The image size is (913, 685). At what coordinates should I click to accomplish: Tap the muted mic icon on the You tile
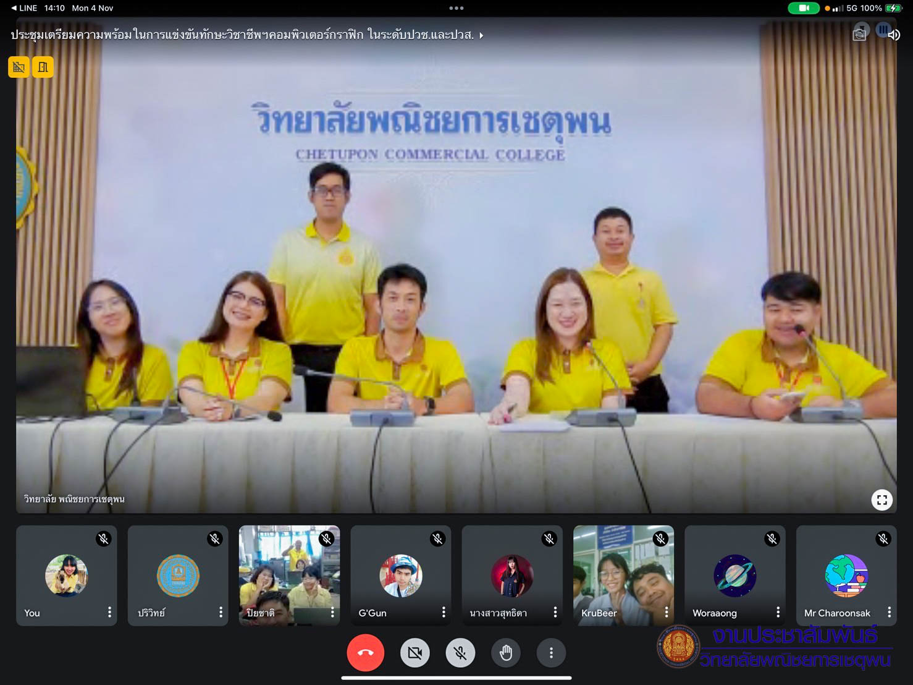click(104, 538)
